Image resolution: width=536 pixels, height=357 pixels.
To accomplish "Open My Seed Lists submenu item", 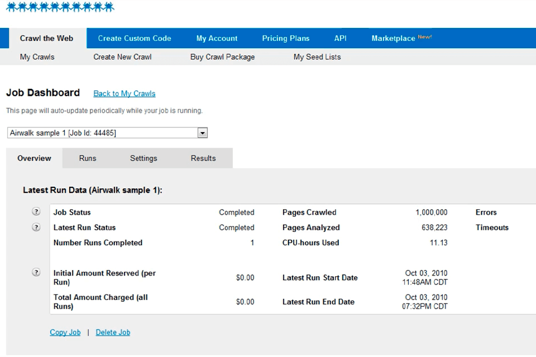I will pyautogui.click(x=317, y=57).
